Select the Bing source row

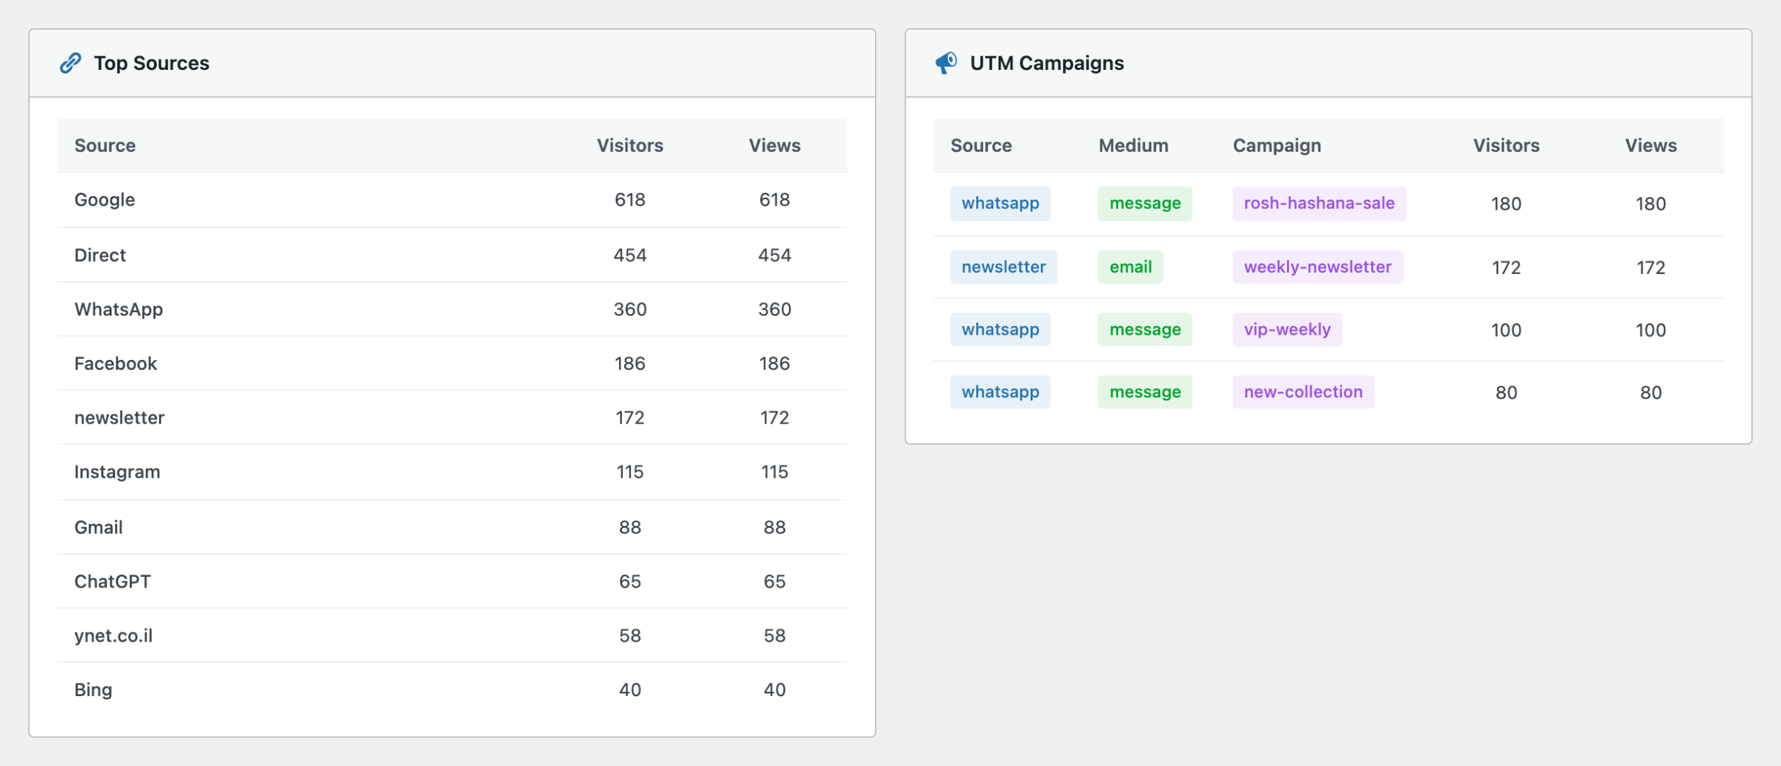click(x=452, y=690)
